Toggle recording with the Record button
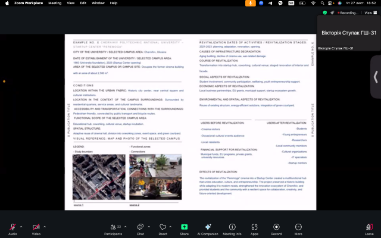The width and height of the screenshot is (381, 238). [276, 227]
